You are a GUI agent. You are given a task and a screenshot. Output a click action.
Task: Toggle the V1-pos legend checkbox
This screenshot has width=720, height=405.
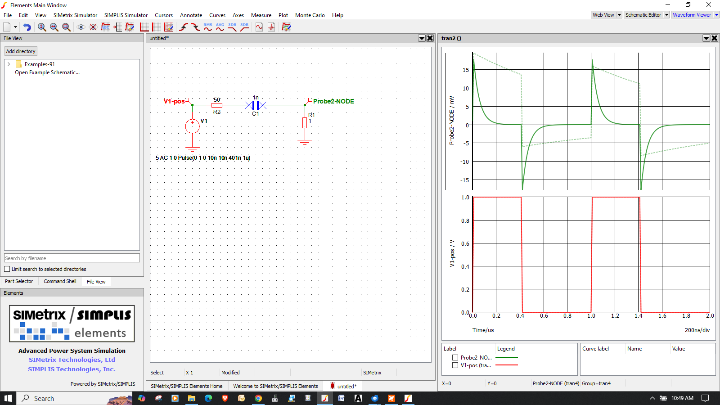coord(455,365)
